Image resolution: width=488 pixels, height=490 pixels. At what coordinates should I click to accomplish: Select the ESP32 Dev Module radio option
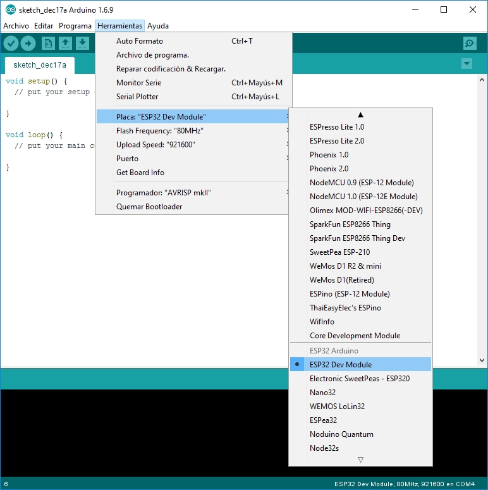pyautogui.click(x=360, y=364)
